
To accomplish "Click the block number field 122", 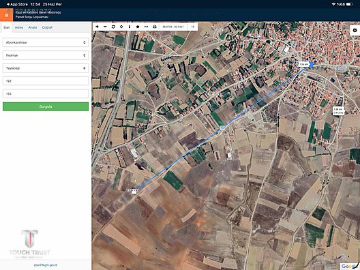I will [46, 81].
